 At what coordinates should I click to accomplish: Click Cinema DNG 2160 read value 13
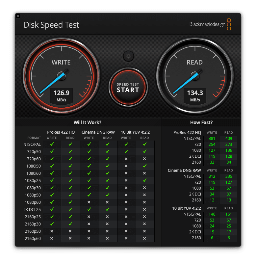point(229,200)
